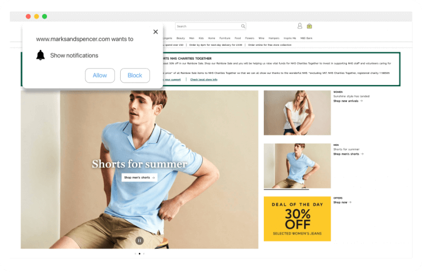
Task: Open the shopping bag icon
Action: point(309,26)
